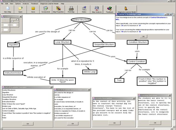The image size is (176, 130).
Task: Close the Symbol Palette panel
Action: pyautogui.click(x=20, y=16)
